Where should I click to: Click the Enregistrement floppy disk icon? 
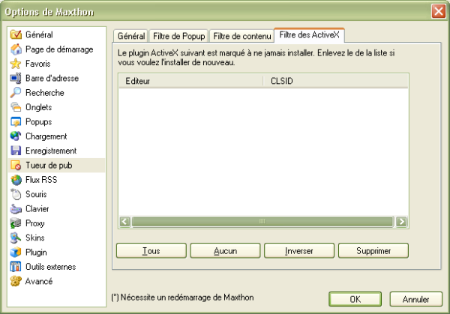(16, 151)
